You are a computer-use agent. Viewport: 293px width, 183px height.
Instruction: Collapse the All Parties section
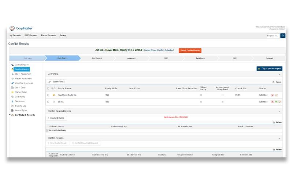[x=280, y=75]
